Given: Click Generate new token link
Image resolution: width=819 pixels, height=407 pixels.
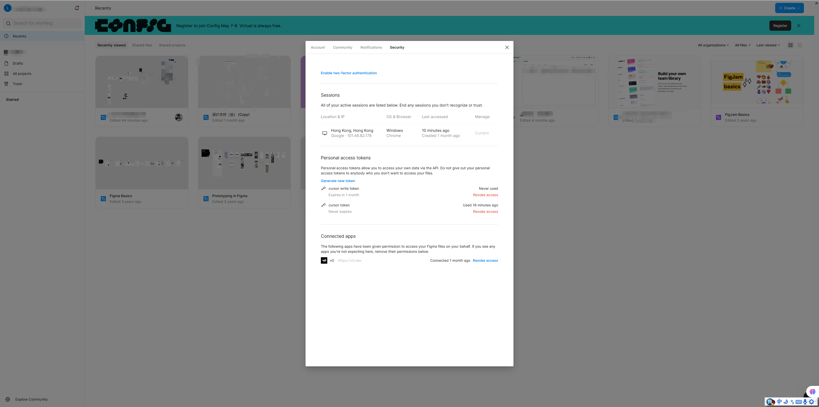Looking at the screenshot, I should tap(338, 181).
